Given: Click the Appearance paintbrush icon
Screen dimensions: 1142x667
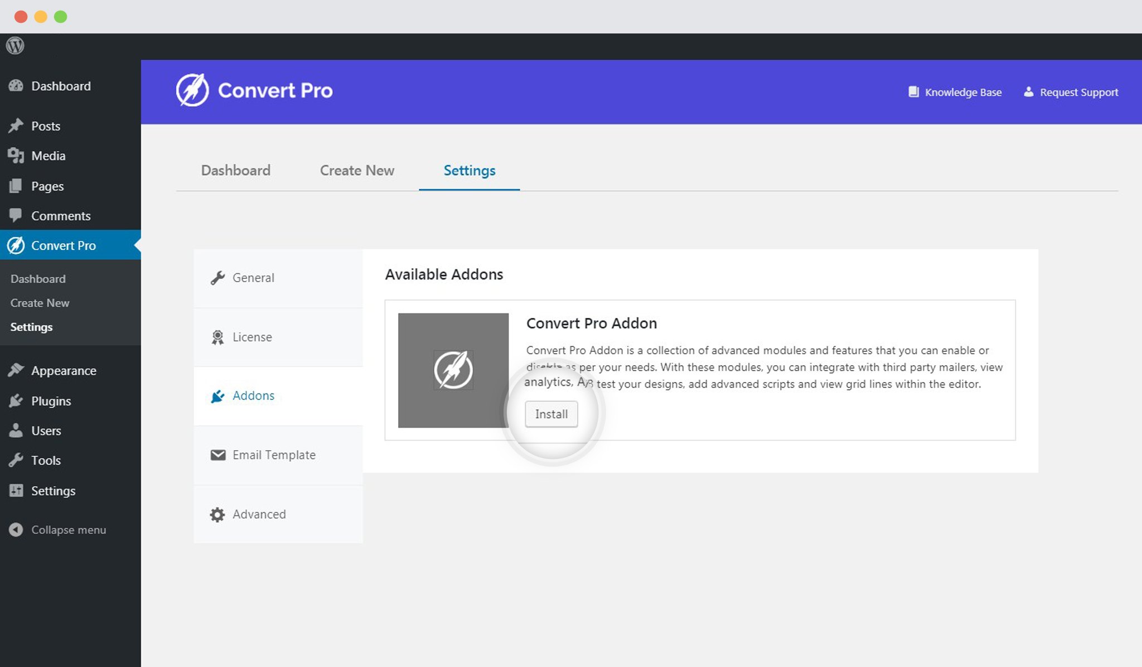Looking at the screenshot, I should click(16, 370).
